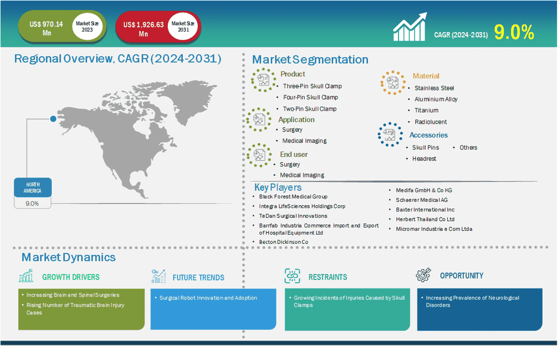558x346 pixels.
Task: Click the Opportunity gear icon
Action: point(423,275)
